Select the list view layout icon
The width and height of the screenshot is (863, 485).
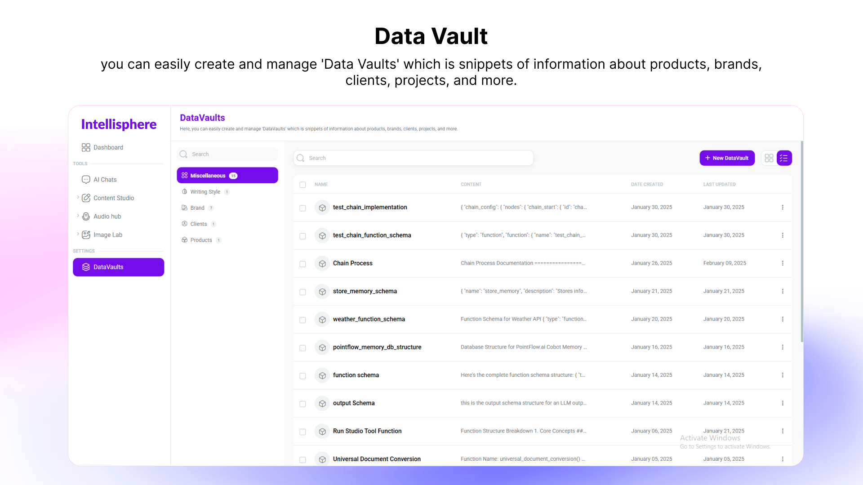tap(784, 158)
